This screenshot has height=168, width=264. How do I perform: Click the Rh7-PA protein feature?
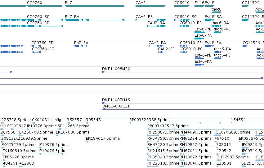(81, 46)
